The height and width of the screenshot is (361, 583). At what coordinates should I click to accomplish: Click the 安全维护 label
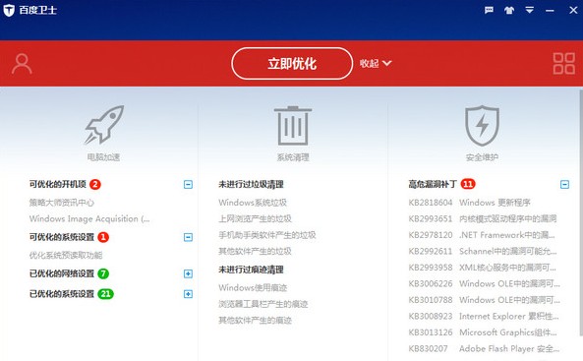482,157
